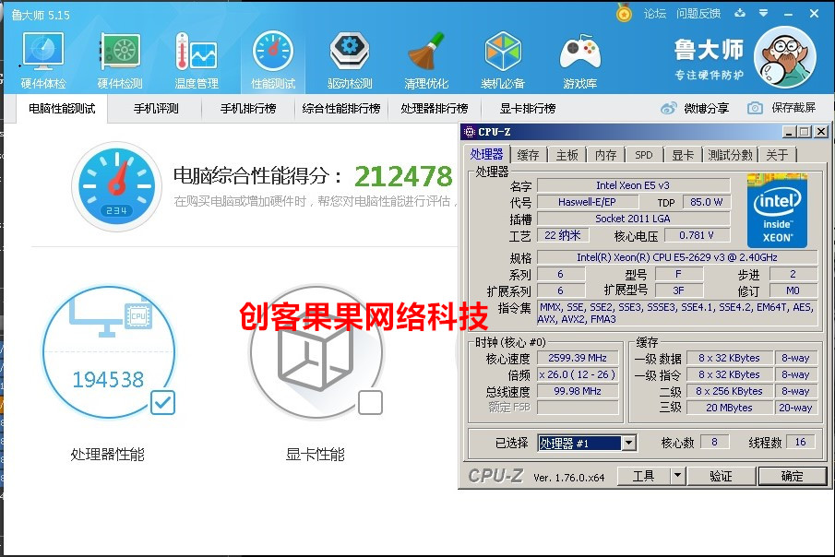Switch to 显卡排行榜 tab
This screenshot has width=835, height=557.
tap(528, 109)
